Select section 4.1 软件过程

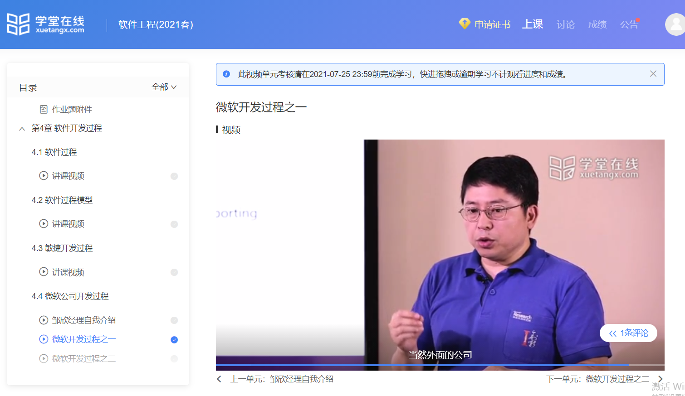pyautogui.click(x=54, y=152)
